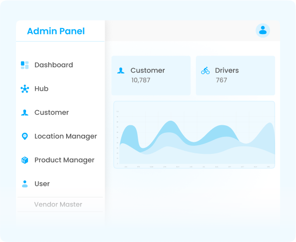The width and height of the screenshot is (296, 242).
Task: Open the Drivers 767 stat card
Action: [235, 75]
